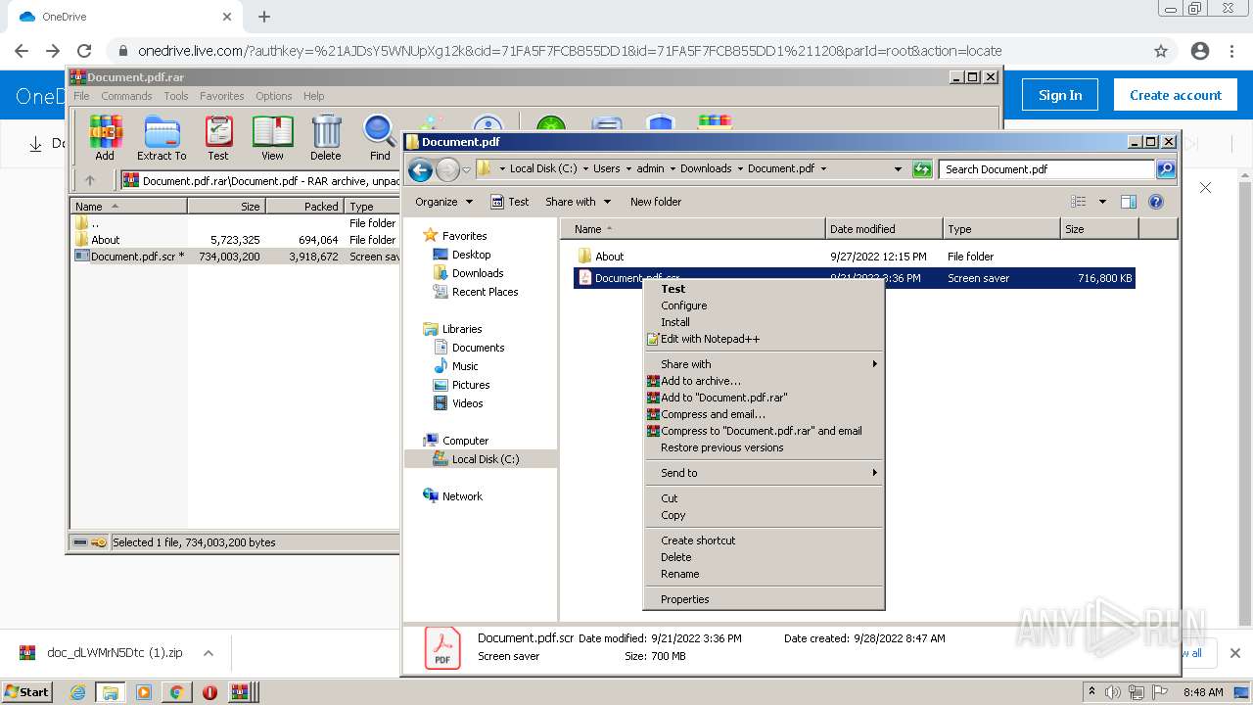Click the Test button in Explorer command bar
The image size is (1253, 705).
509,202
